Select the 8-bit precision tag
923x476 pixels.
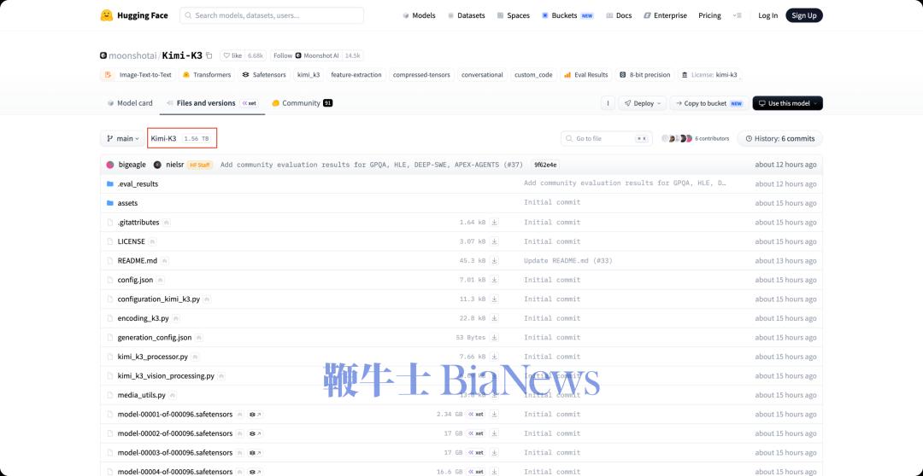click(x=644, y=74)
